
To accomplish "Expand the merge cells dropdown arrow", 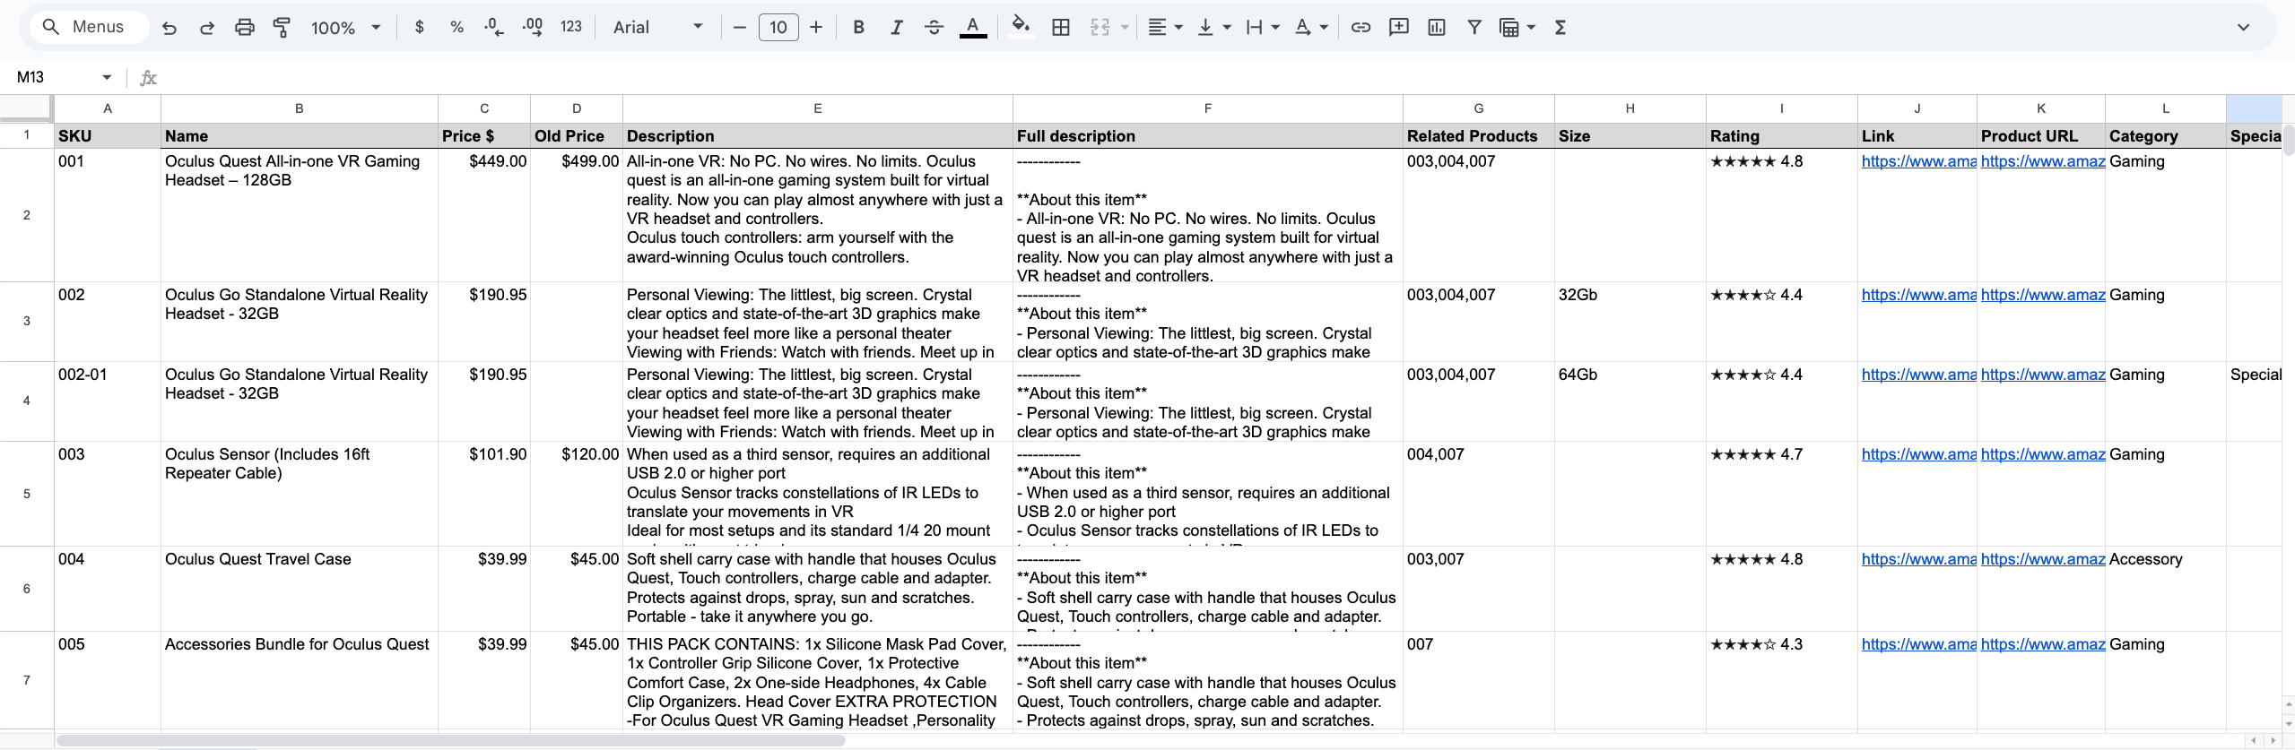I will coord(1125,28).
